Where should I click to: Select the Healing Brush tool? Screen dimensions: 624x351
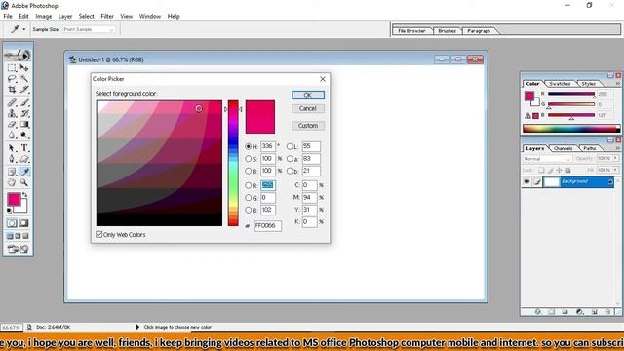[x=12, y=102]
